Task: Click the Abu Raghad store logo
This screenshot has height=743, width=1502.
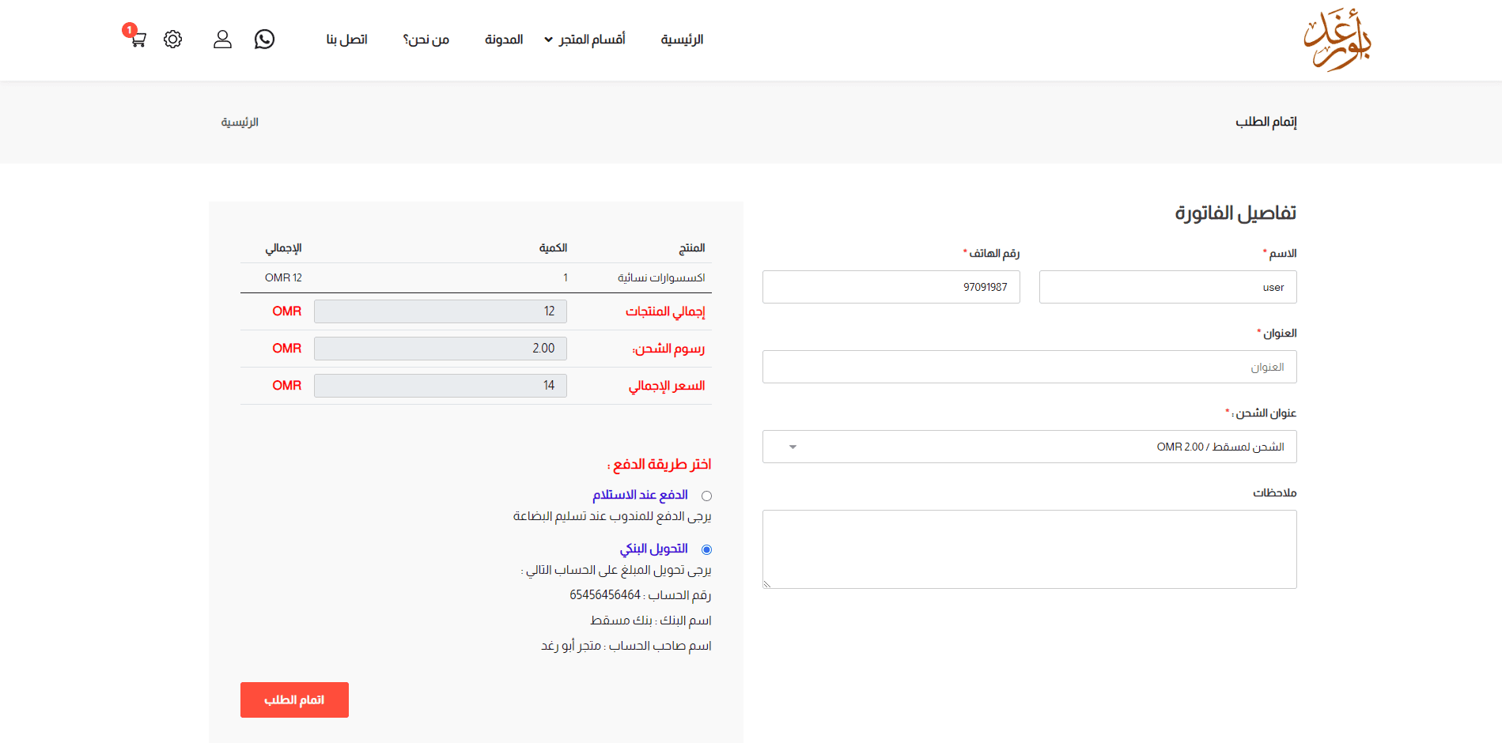Action: [1337, 40]
